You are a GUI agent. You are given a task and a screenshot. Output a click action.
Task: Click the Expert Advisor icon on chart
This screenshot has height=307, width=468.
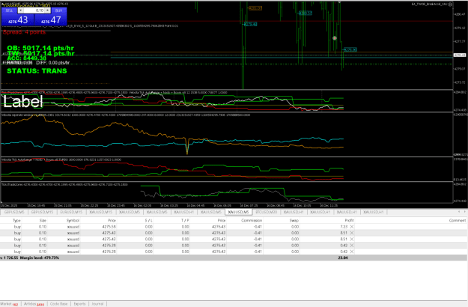coord(450,4)
